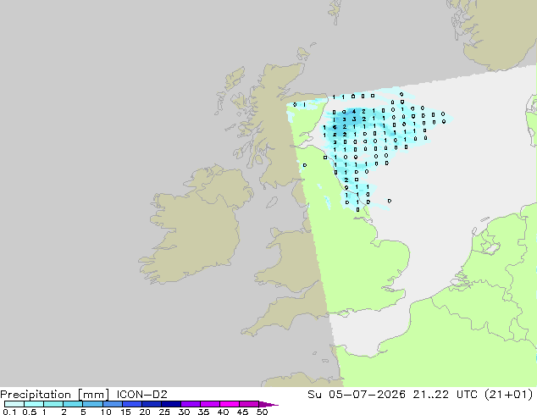Click the '0.1' legend scale label
537x415 pixels.
click(9, 412)
